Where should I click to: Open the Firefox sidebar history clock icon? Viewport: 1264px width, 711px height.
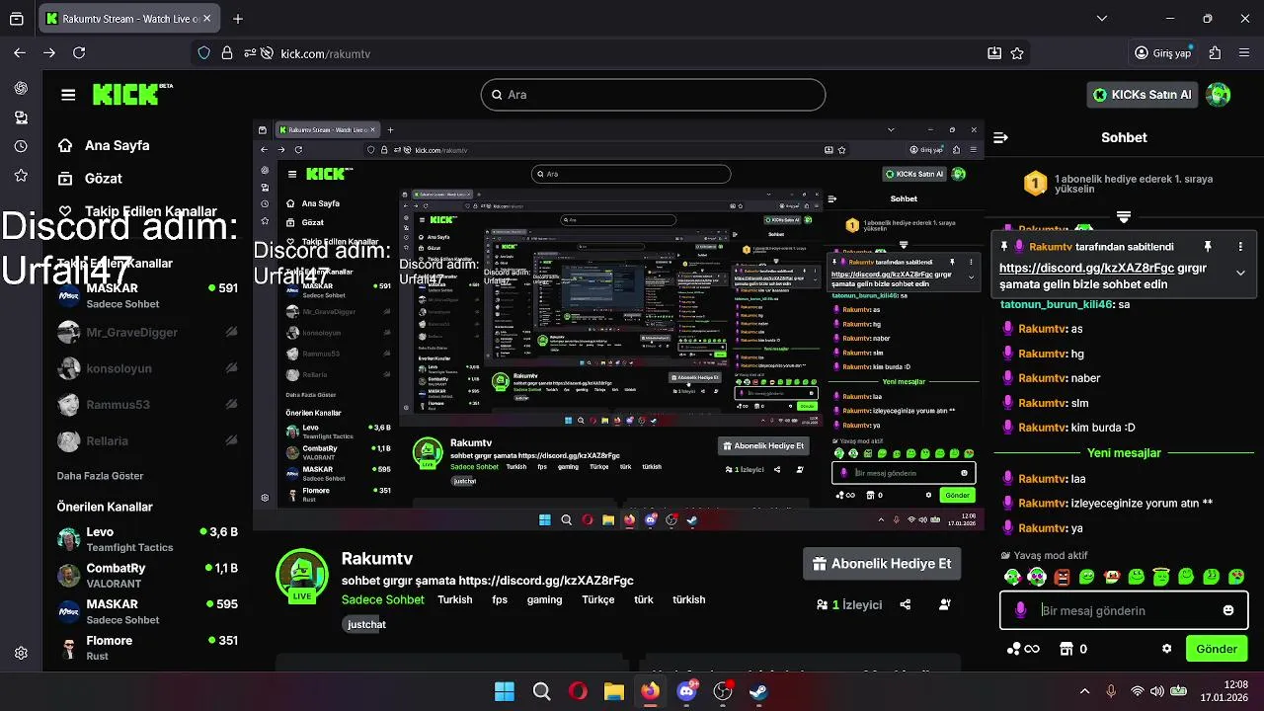click(21, 146)
